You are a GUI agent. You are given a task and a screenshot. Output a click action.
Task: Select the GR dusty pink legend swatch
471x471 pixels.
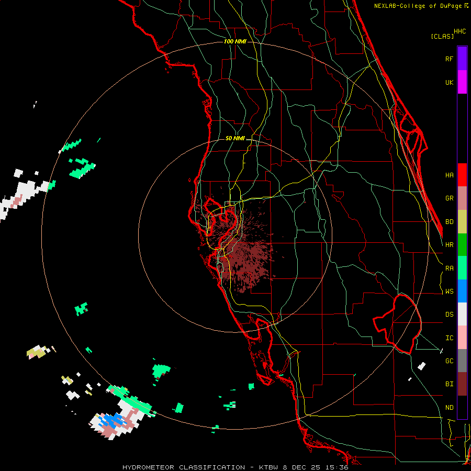point(462,198)
